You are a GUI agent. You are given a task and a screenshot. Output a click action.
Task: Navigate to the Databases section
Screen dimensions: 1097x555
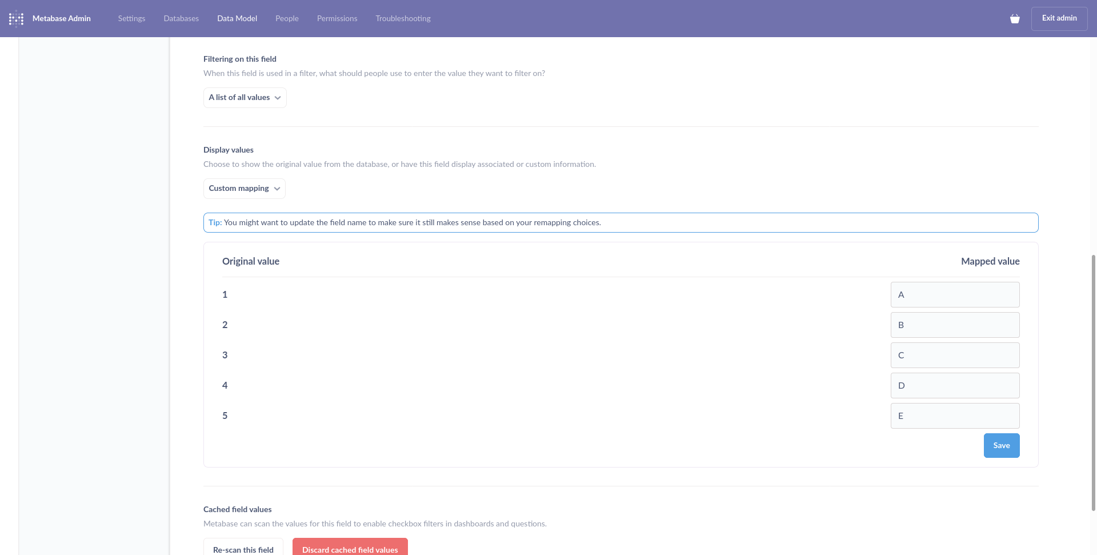[x=181, y=18]
